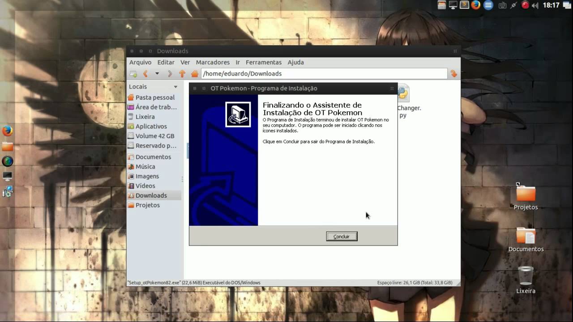The image size is (573, 322).
Task: Open the monitor icon in left dock
Action: [7, 176]
